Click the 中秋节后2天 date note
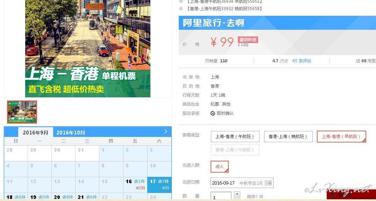 coord(251,183)
